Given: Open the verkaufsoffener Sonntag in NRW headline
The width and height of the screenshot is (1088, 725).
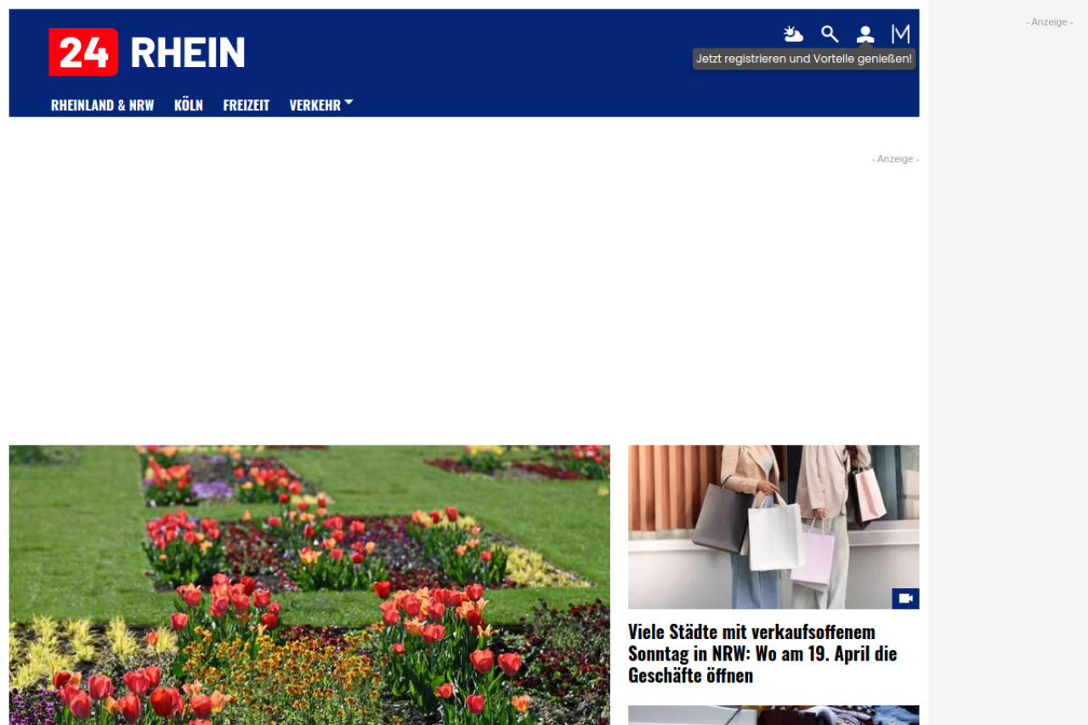Looking at the screenshot, I should [x=762, y=654].
